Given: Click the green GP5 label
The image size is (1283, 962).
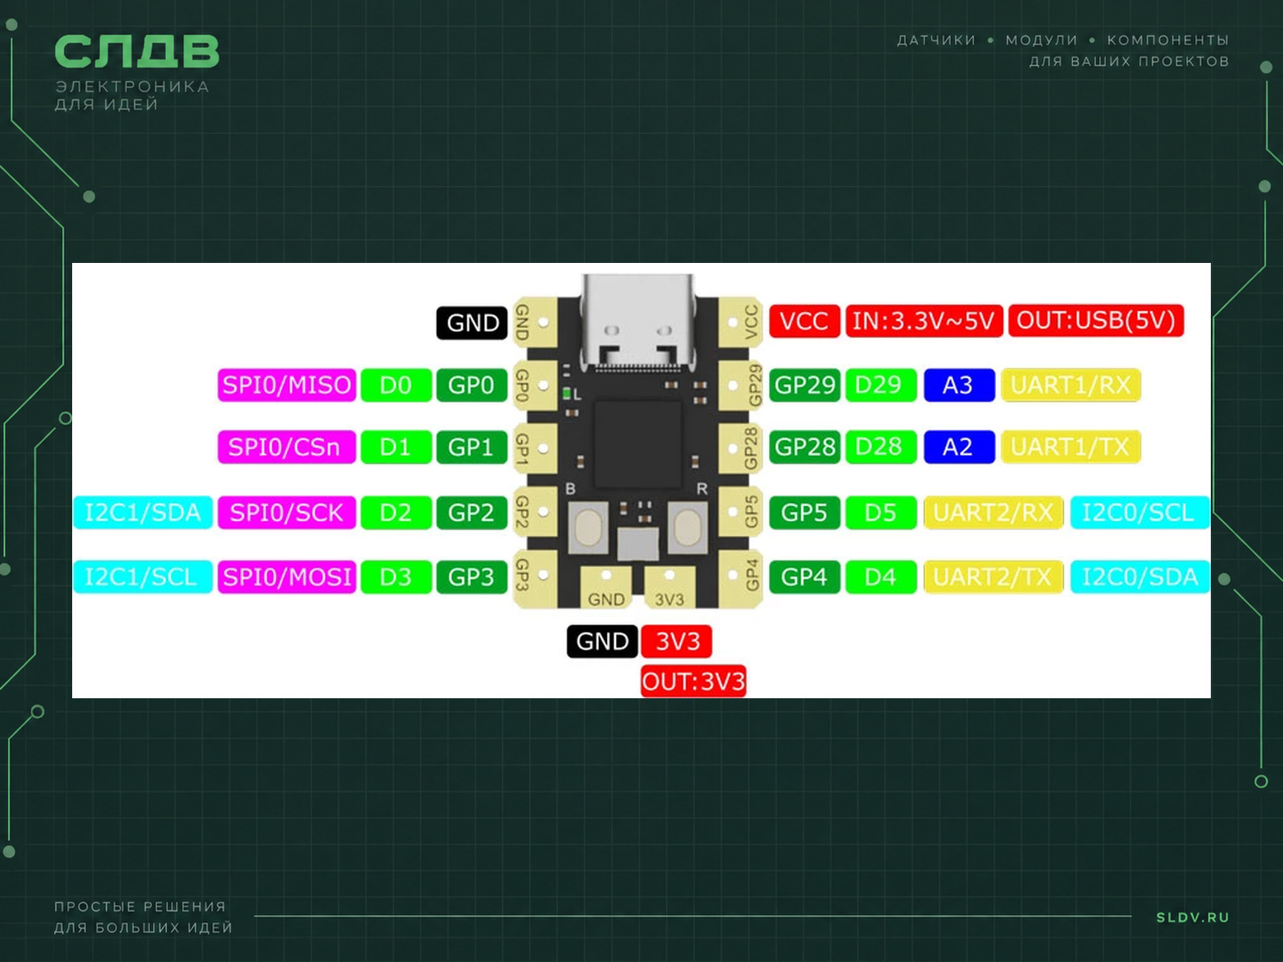Looking at the screenshot, I should (804, 512).
